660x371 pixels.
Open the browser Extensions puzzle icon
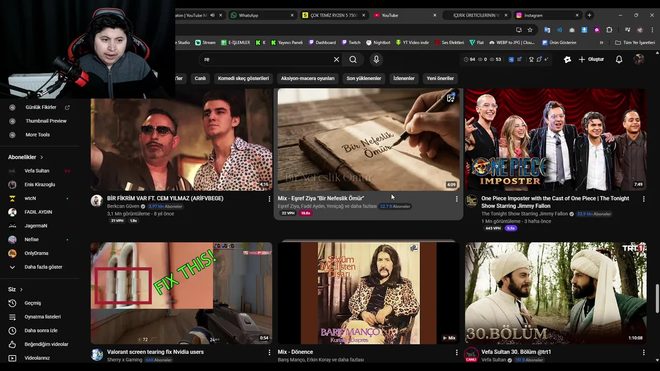coord(609,30)
